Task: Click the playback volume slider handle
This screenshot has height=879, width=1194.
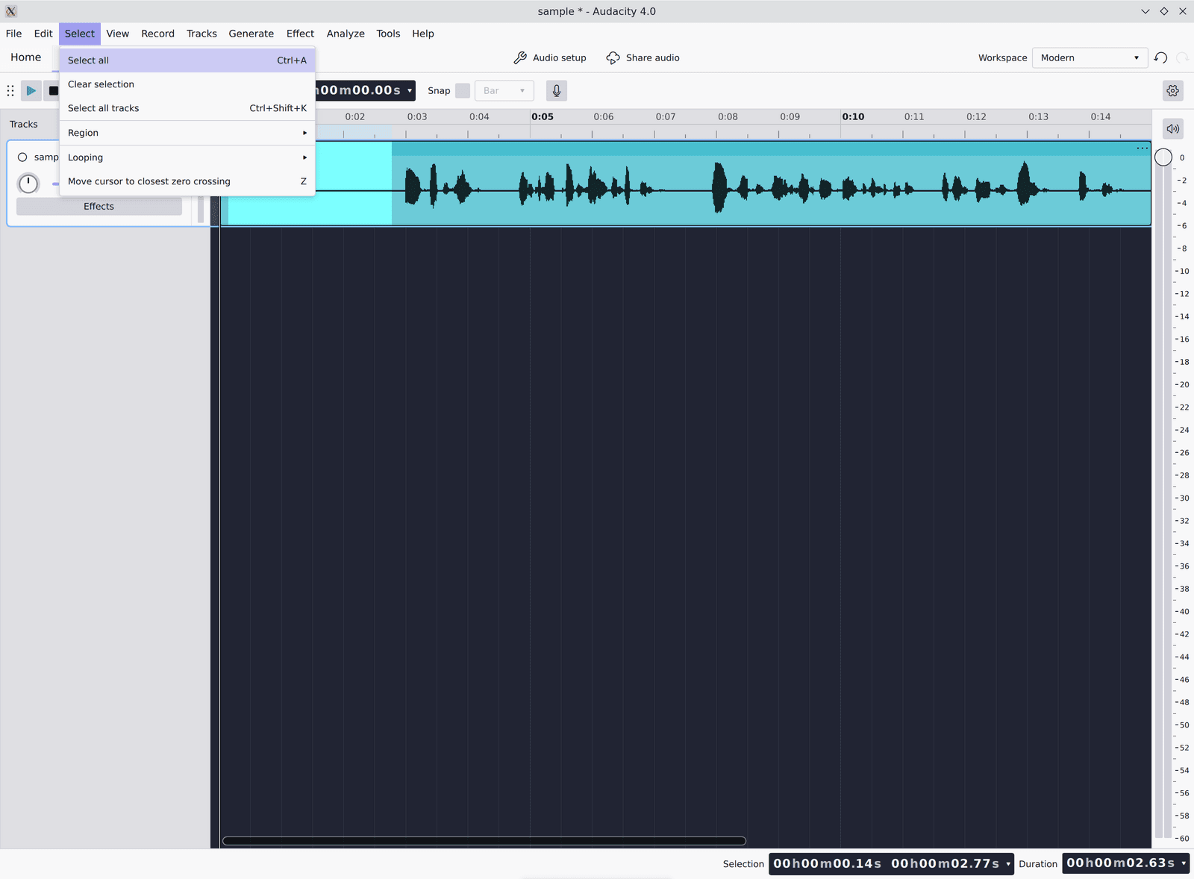Action: click(1163, 157)
